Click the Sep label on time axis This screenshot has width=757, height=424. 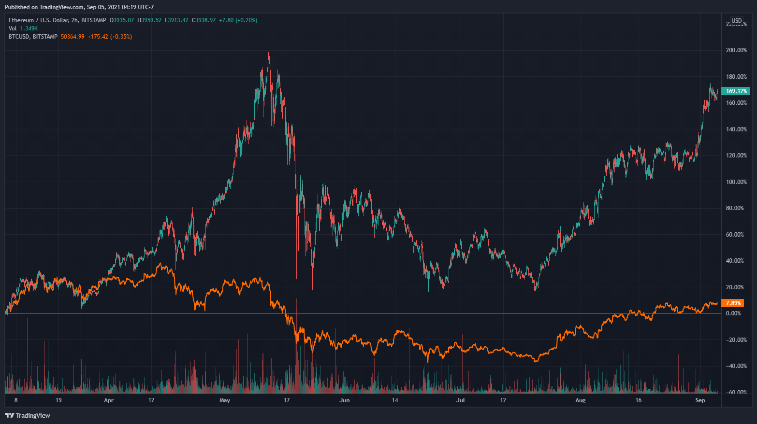coord(700,400)
